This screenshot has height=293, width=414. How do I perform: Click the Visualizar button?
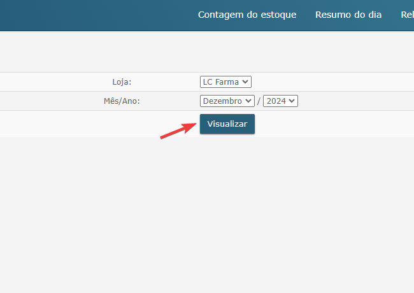point(227,124)
